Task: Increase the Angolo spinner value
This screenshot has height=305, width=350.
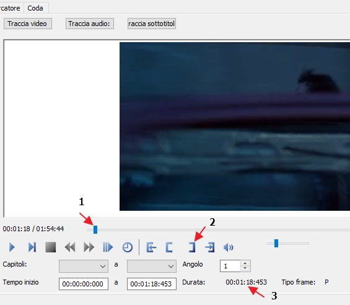Action: (x=245, y=263)
